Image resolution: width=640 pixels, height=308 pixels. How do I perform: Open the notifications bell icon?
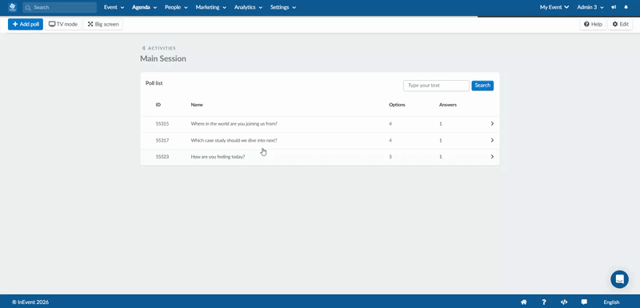click(x=626, y=7)
